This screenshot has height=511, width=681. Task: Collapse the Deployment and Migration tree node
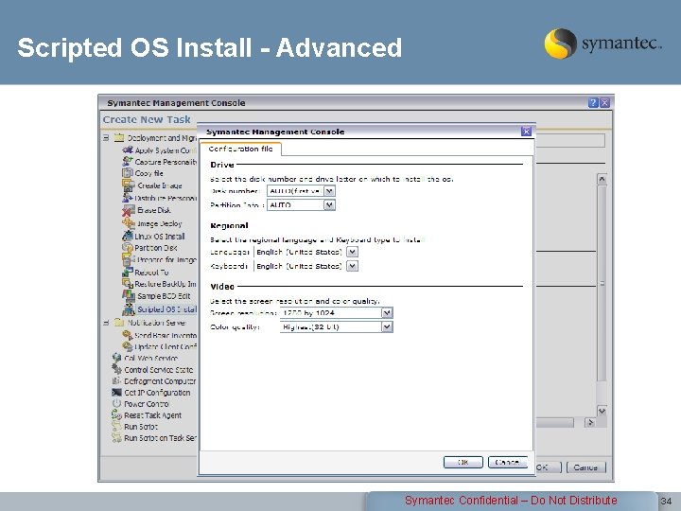click(x=106, y=138)
